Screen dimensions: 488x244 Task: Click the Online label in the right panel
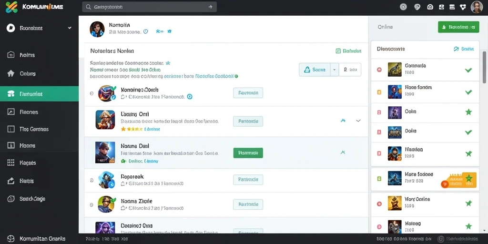pos(385,27)
